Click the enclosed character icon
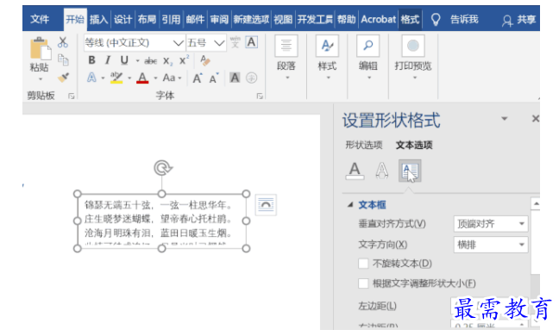 pos(251,78)
